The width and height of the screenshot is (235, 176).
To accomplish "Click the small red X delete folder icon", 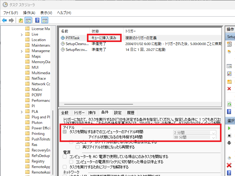I will 229,89.
